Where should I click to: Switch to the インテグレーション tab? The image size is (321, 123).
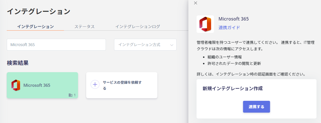35,27
